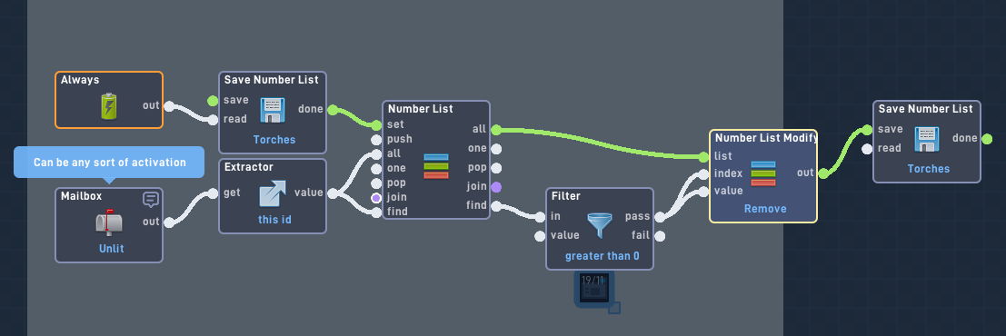
Task: Click the done output port on right Save Number List
Action: click(x=987, y=139)
